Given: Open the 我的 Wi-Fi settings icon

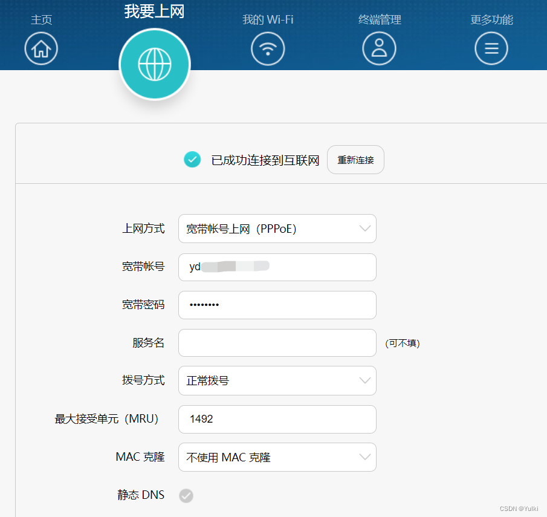Looking at the screenshot, I should [267, 48].
